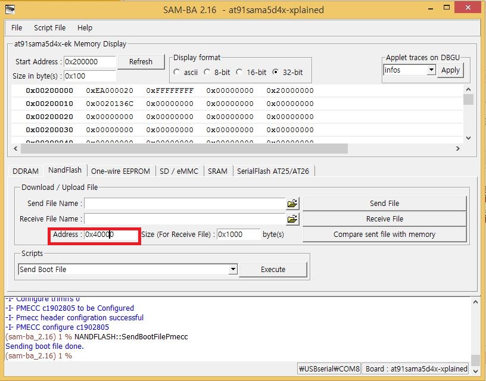The image size is (486, 381).
Task: Select 8-bit display format radio button
Action: coord(207,72)
